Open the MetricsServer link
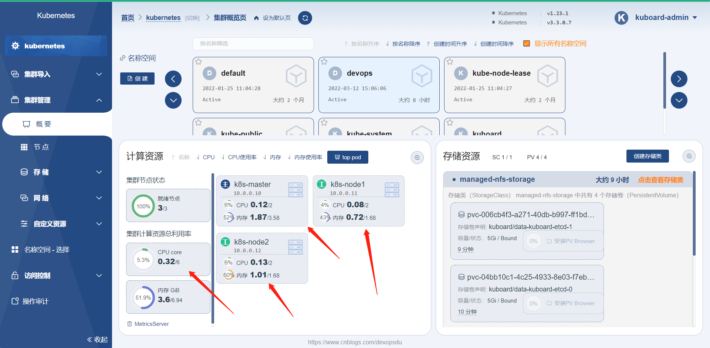Screen dimensions: 710x348 point(148,324)
